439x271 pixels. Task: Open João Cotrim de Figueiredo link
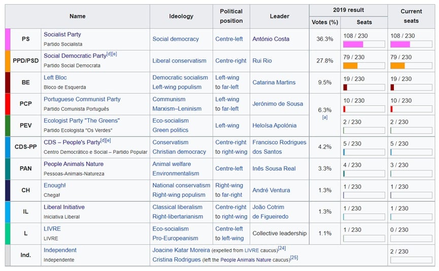270,212
